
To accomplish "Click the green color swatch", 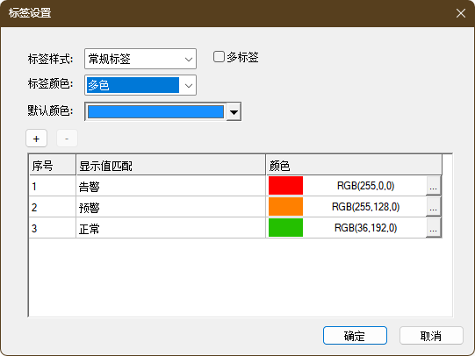I will tap(285, 228).
